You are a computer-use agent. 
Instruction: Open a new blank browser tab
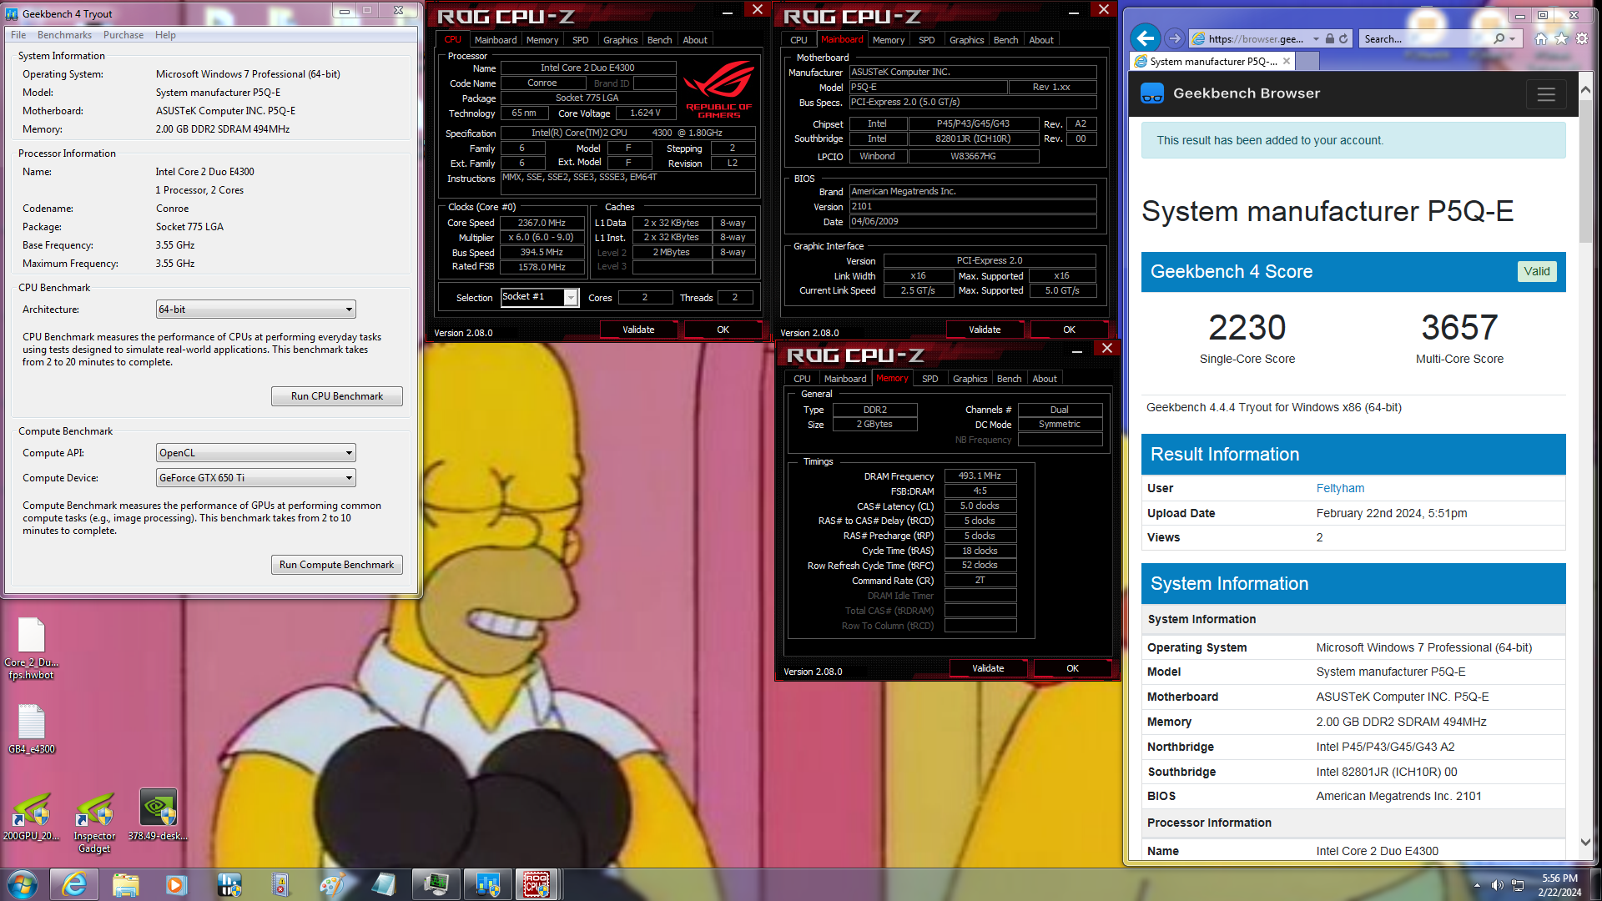(x=1307, y=61)
